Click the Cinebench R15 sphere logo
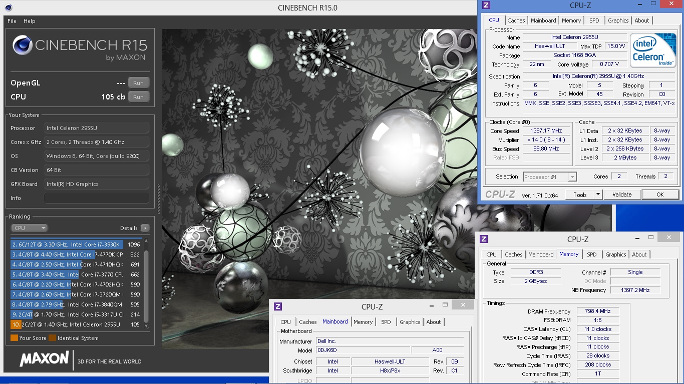The height and width of the screenshot is (384, 684). [x=23, y=45]
